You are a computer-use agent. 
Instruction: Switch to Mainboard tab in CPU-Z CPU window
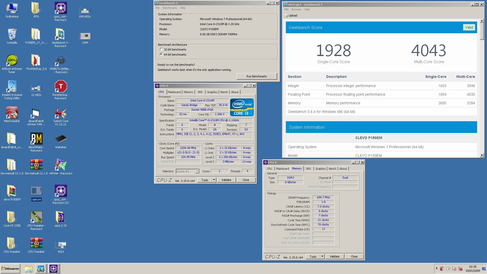174,92
